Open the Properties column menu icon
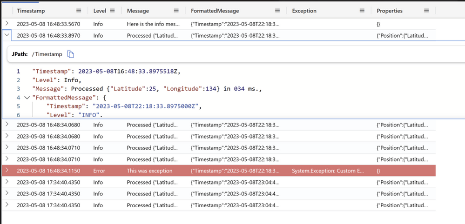Viewport: 465px width, 224px height. coord(426,11)
